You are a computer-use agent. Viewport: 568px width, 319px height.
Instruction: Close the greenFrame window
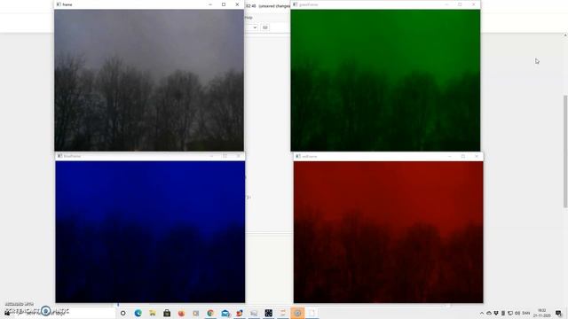pos(473,4)
